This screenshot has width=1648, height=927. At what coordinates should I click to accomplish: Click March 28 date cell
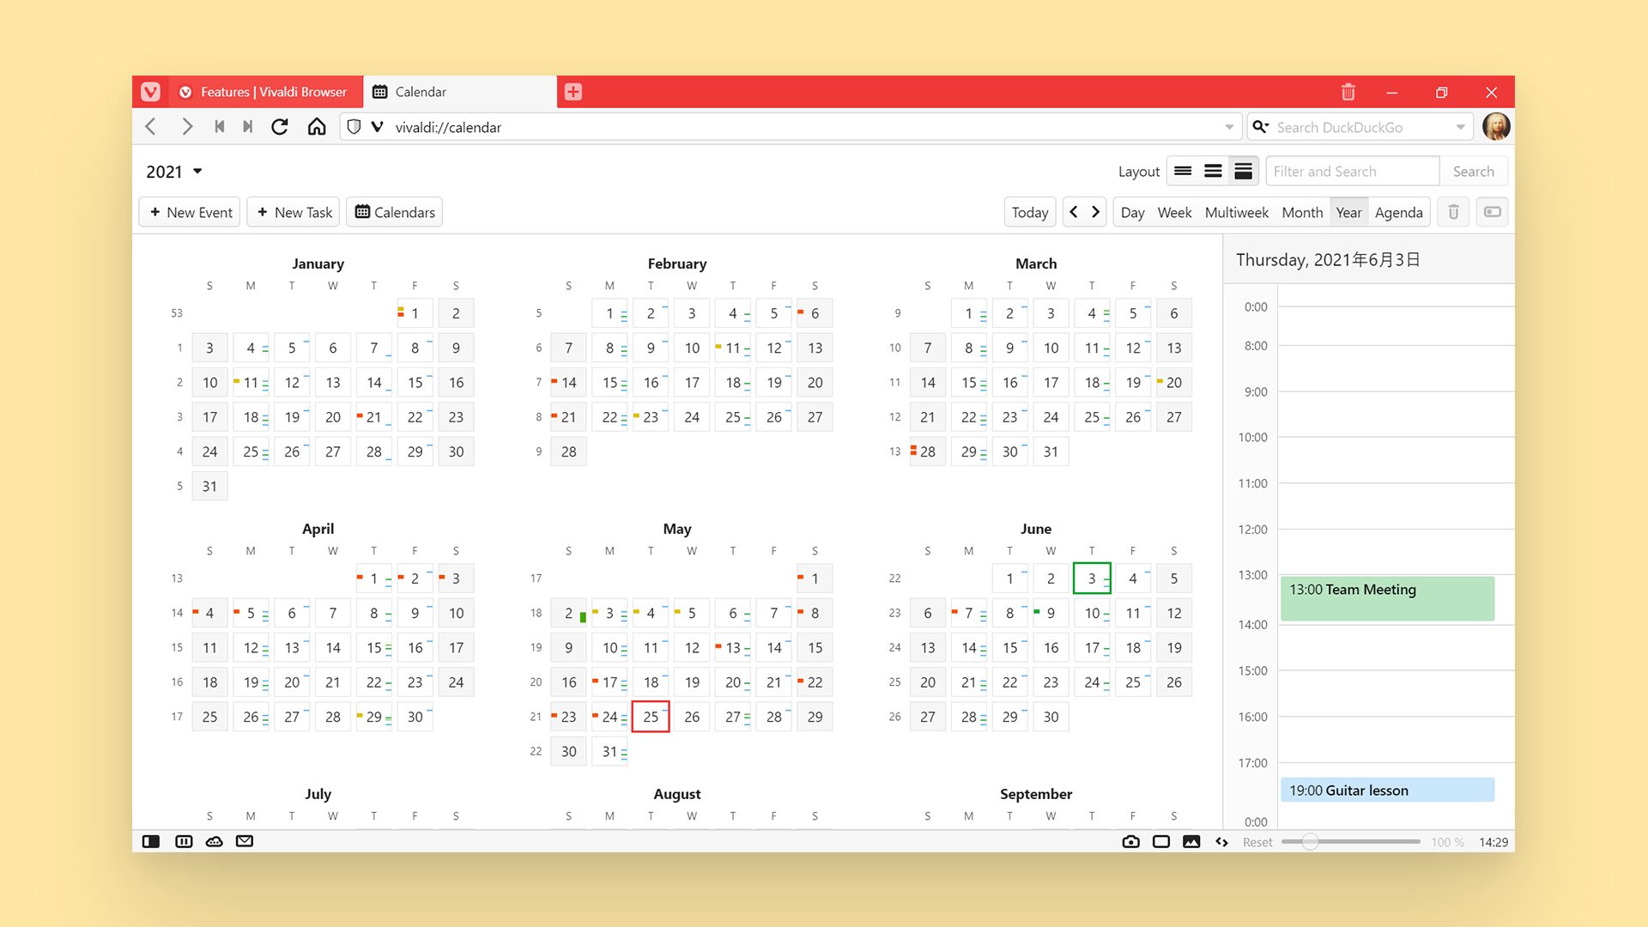(x=927, y=451)
